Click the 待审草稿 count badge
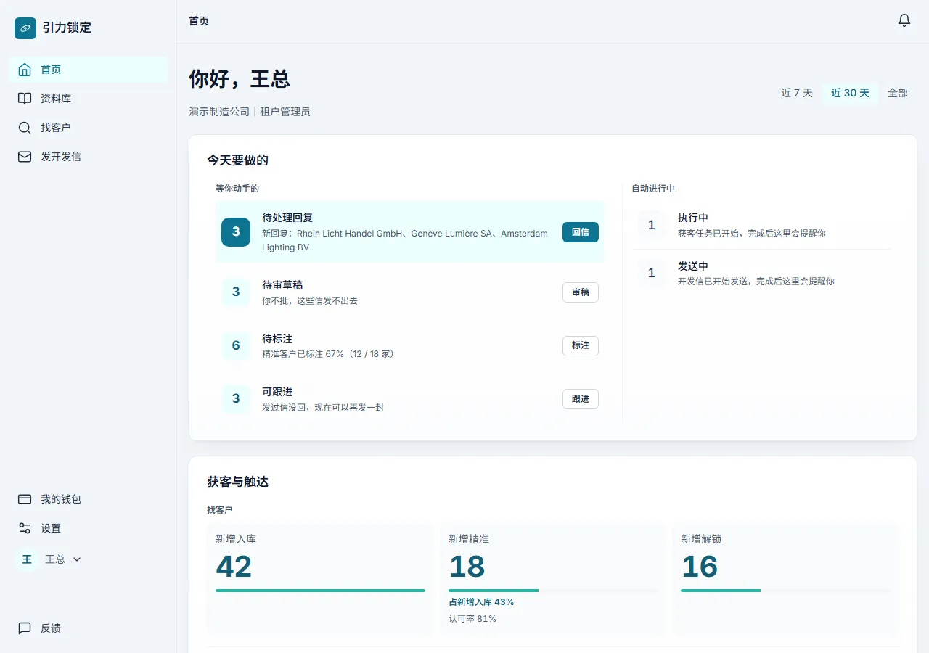This screenshot has height=653, width=929. pos(236,292)
